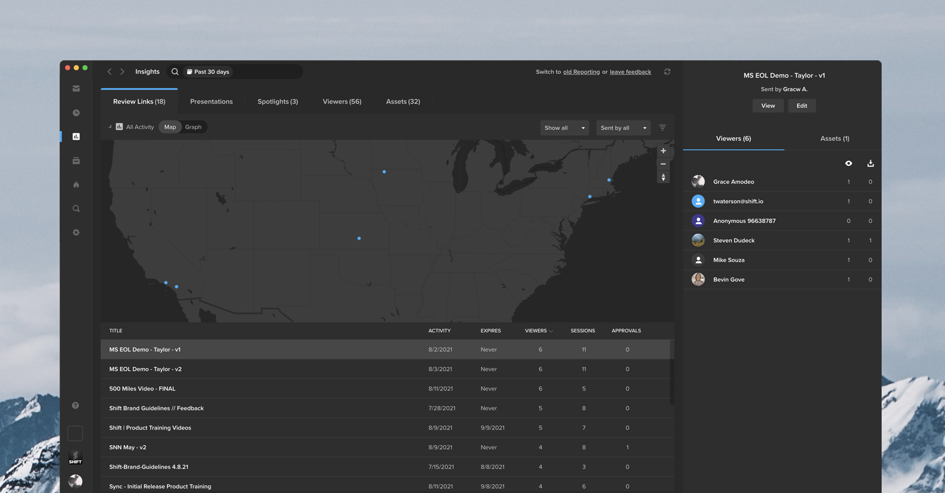Expand the Show all dropdown
The image size is (945, 493).
click(x=564, y=128)
